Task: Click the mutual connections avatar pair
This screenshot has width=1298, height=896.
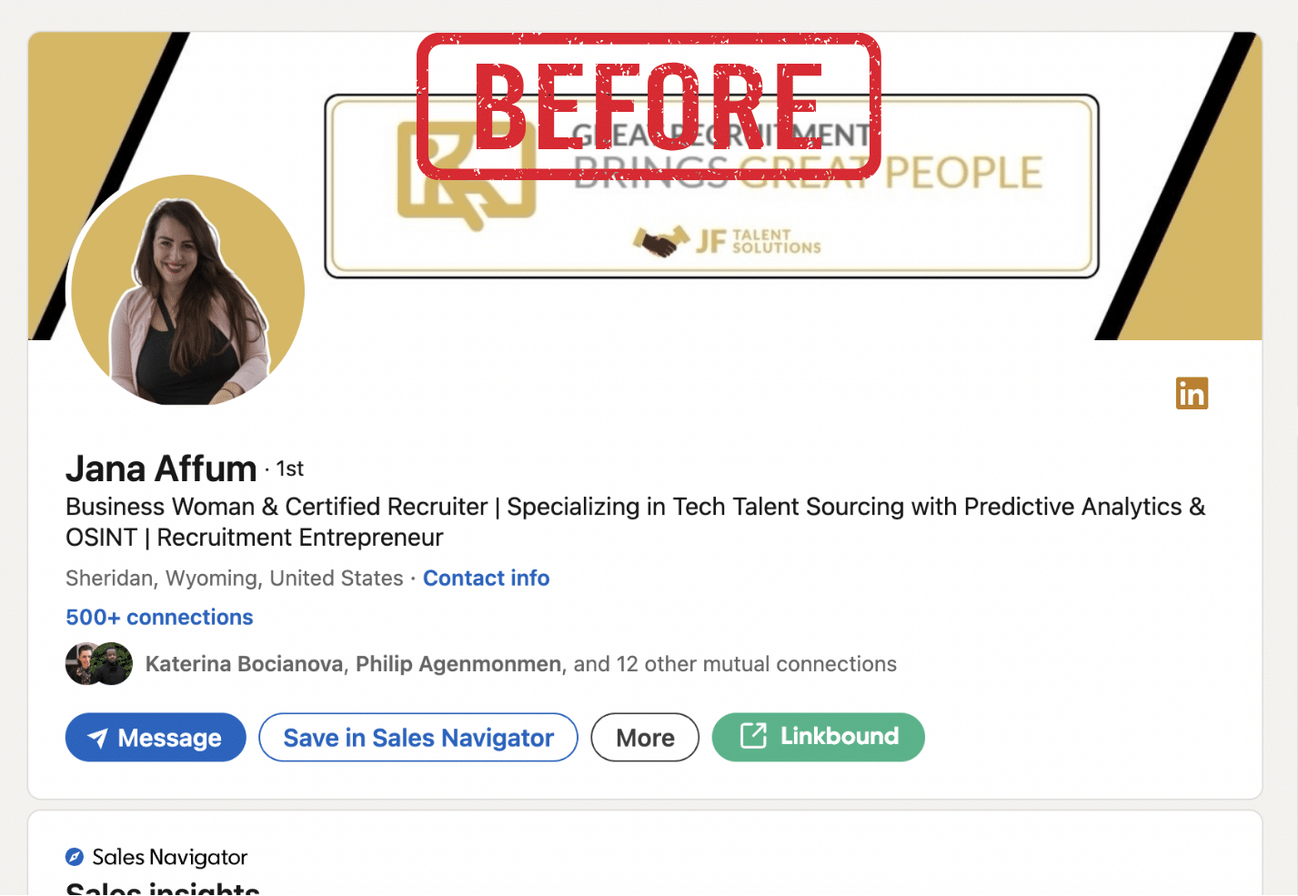Action: tap(99, 664)
